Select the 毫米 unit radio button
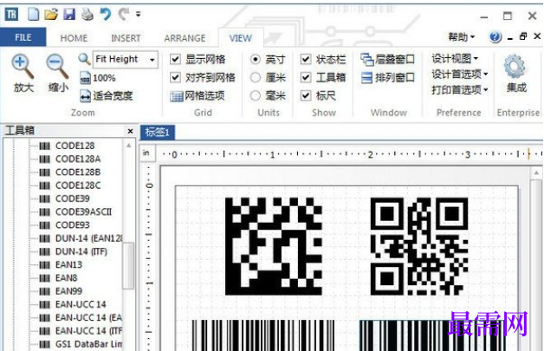The width and height of the screenshot is (544, 351). click(x=256, y=95)
